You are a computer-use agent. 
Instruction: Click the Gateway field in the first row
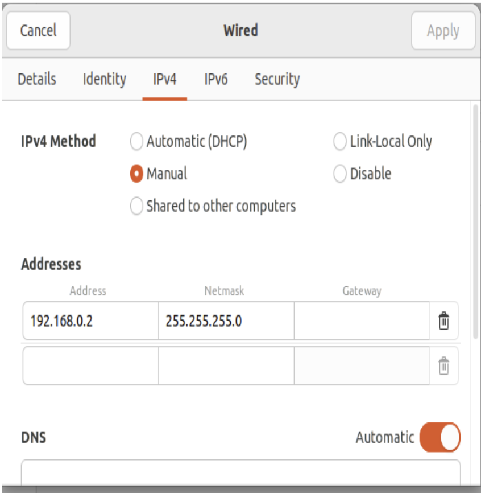[362, 321]
